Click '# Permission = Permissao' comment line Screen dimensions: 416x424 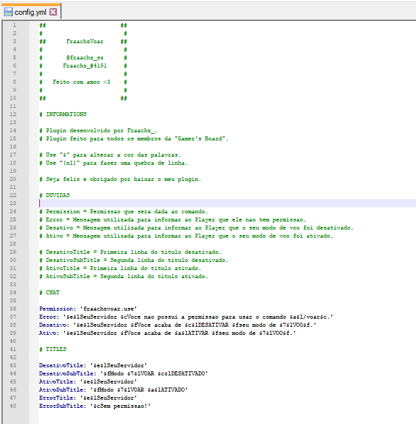(x=124, y=211)
